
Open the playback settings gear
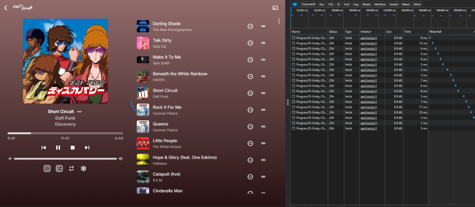pyautogui.click(x=84, y=169)
